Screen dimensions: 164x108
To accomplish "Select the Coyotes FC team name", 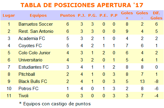I will coord(30,46).
